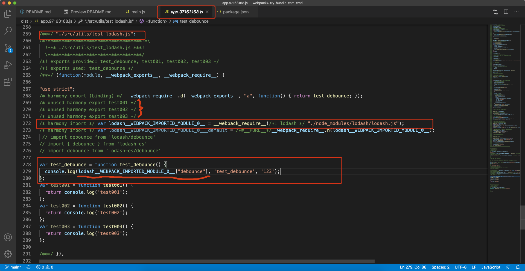Click the vertical scrollbar thumb

pos(523,217)
